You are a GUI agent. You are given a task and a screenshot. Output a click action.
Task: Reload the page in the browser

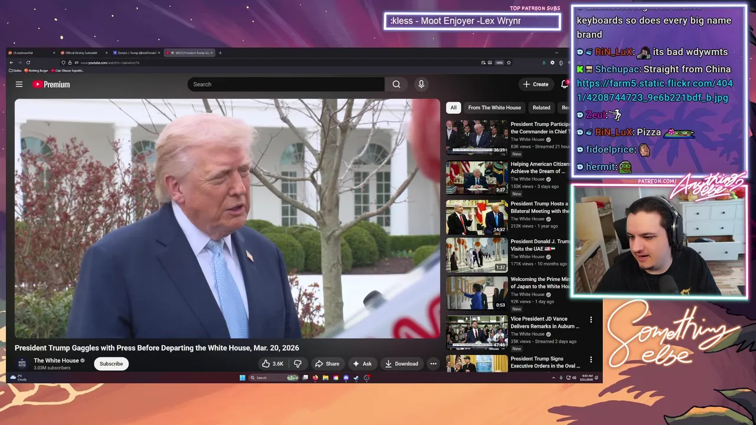(28, 63)
